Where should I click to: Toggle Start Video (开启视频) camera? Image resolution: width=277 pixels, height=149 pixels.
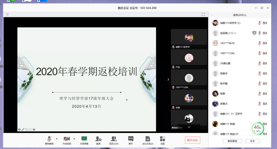click(67, 139)
